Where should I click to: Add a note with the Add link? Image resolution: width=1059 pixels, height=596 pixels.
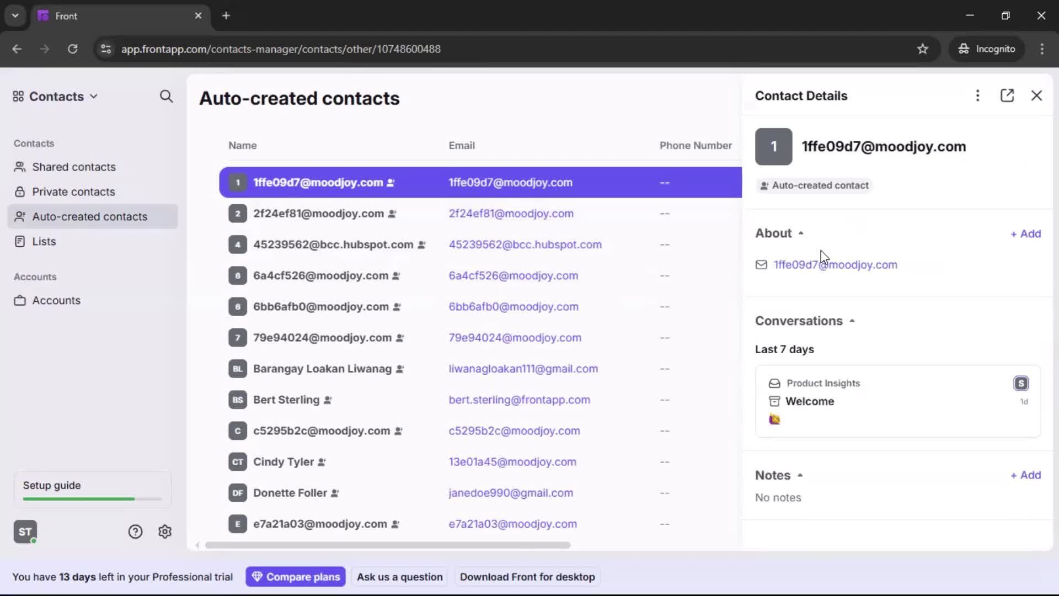(1026, 475)
